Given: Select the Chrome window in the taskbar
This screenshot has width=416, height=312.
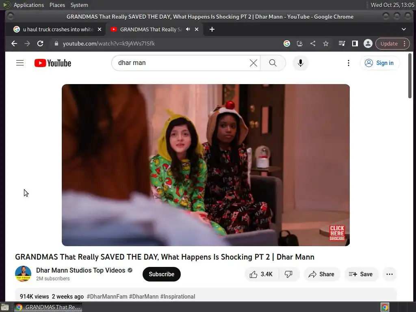Looking at the screenshot, I should 48,307.
